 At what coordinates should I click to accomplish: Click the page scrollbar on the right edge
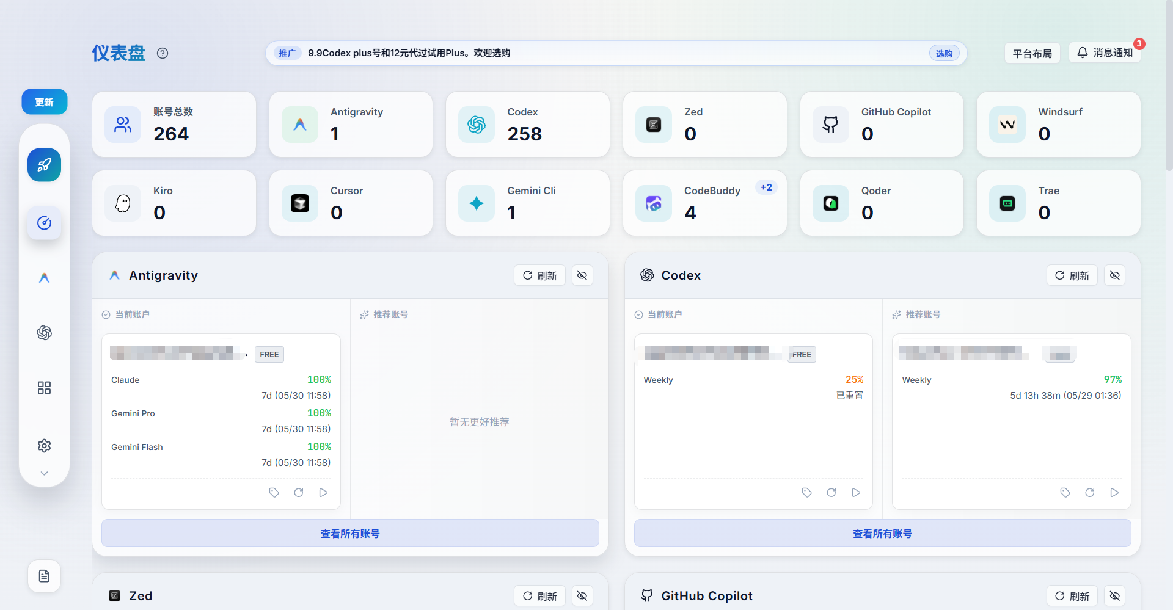click(1169, 85)
